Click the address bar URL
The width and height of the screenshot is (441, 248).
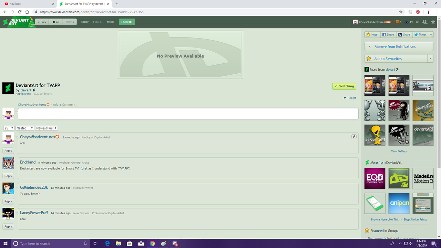pyautogui.click(x=92, y=12)
